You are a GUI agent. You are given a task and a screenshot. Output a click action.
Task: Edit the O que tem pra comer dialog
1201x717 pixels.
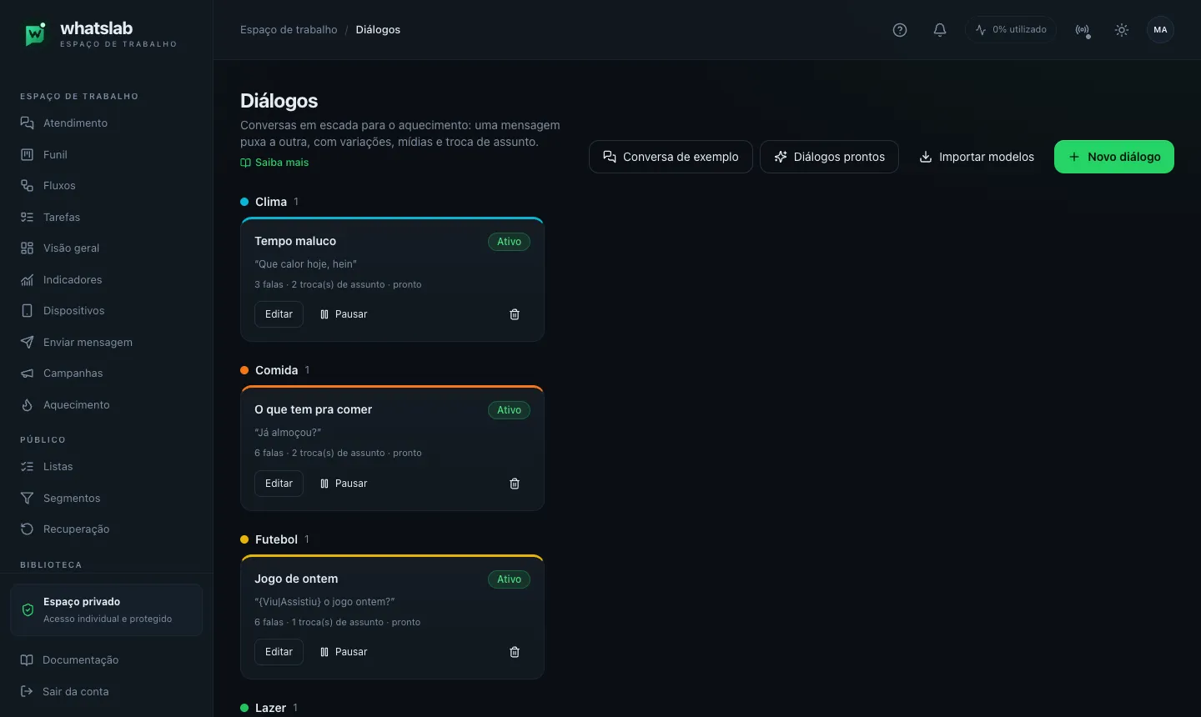279,484
